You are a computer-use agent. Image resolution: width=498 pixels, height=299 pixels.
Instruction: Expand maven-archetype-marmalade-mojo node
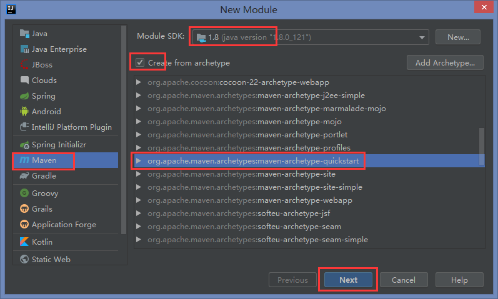[x=139, y=109]
